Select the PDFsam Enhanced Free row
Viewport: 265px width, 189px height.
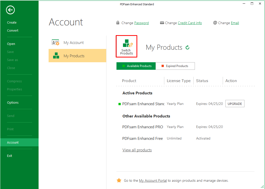coord(185,138)
